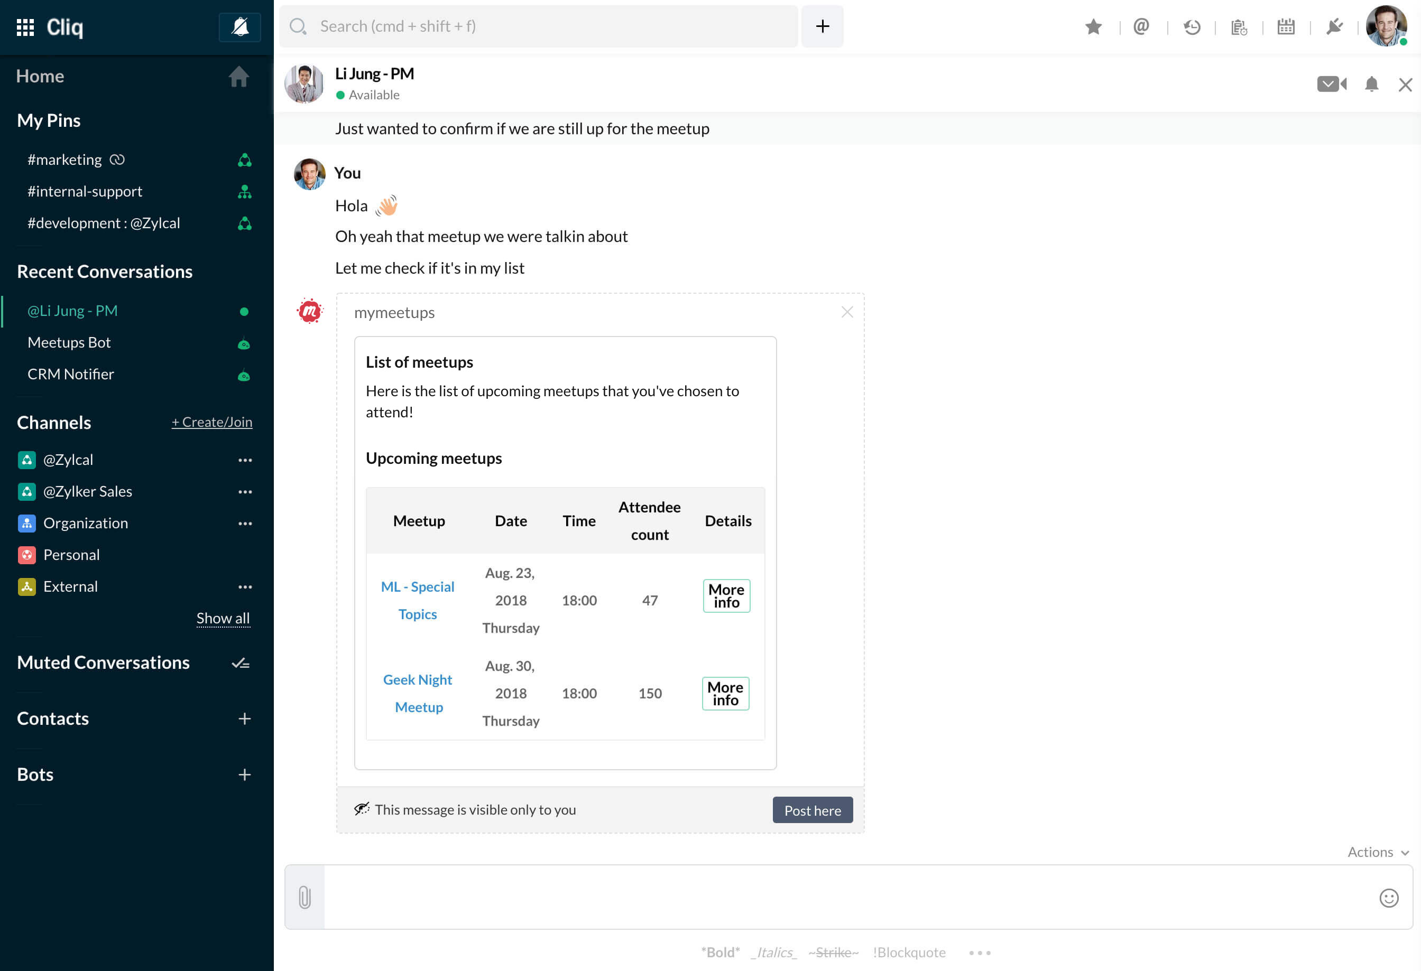
Task: Open Geek Night Meetup link
Action: point(418,693)
